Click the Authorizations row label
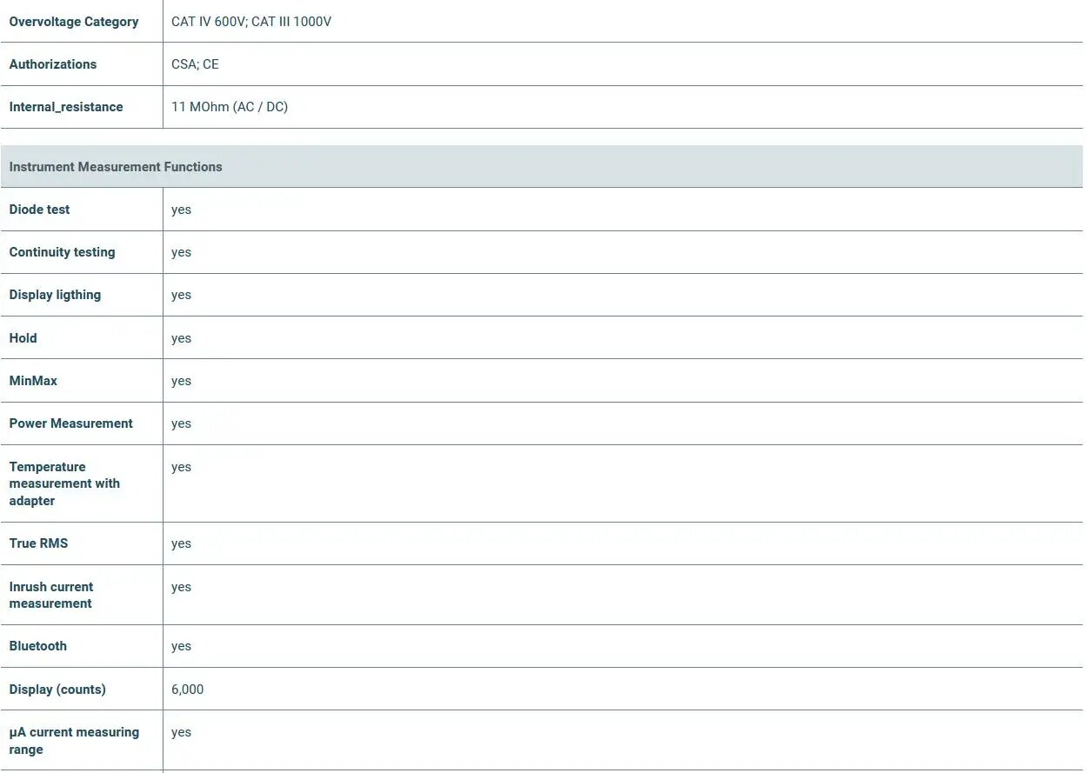 (53, 64)
